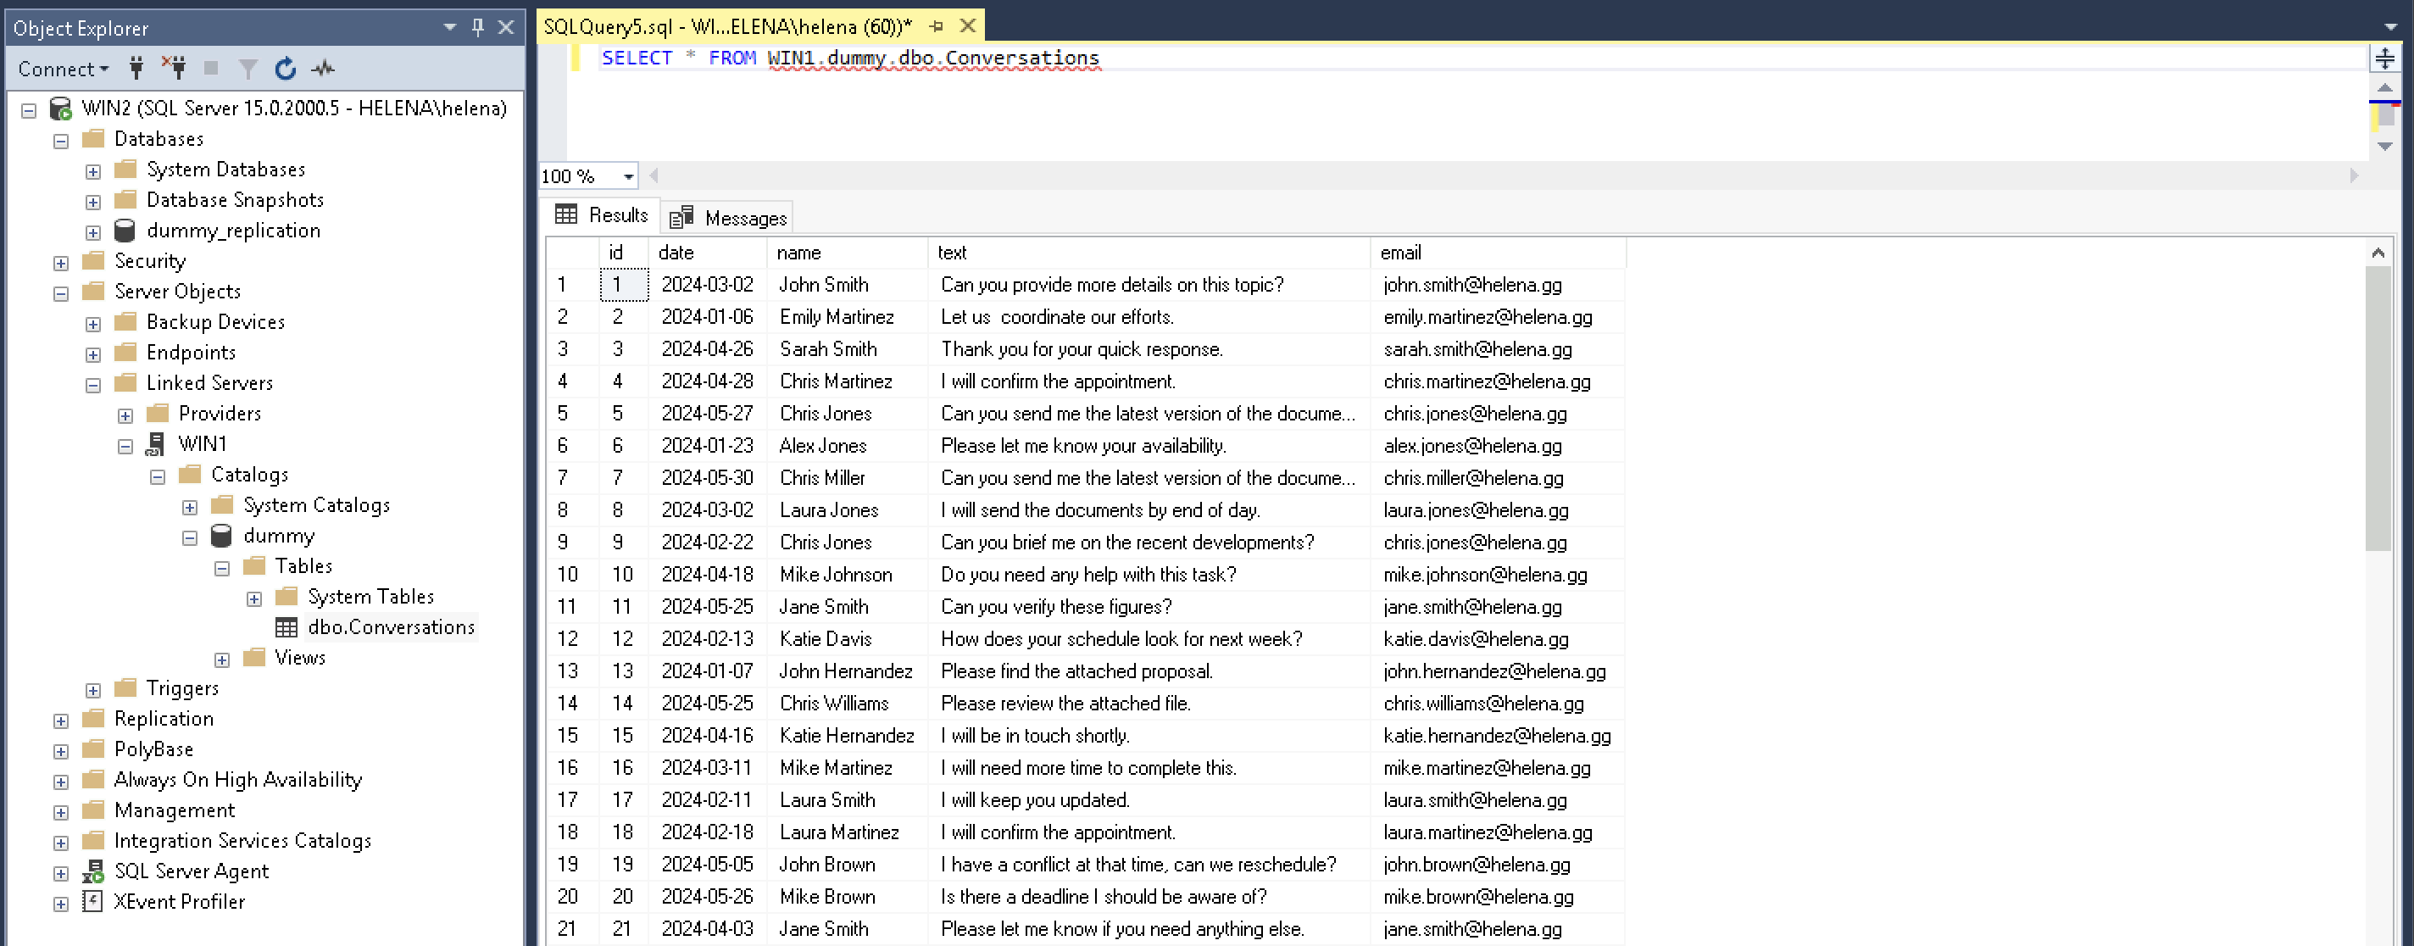Viewport: 2414px width, 946px height.
Task: Expand the dummy_replication database
Action: (92, 231)
